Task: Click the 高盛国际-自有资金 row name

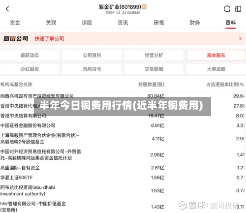Action: point(20,168)
